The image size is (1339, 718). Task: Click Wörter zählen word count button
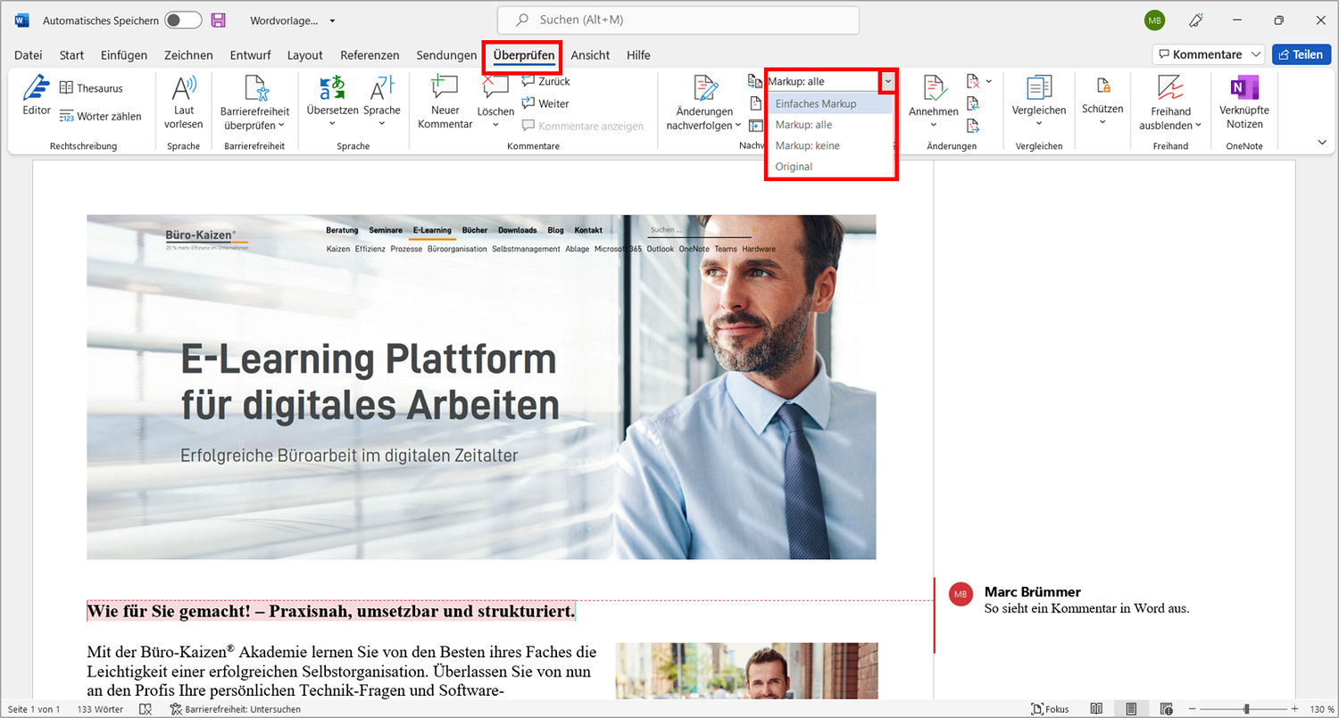click(100, 116)
